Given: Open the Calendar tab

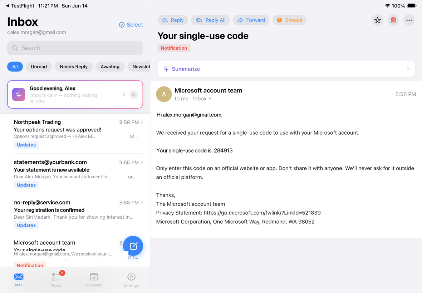Looking at the screenshot, I should point(94,279).
